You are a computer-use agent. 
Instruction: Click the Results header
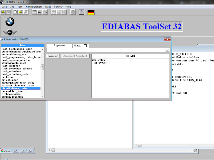coord(130,56)
